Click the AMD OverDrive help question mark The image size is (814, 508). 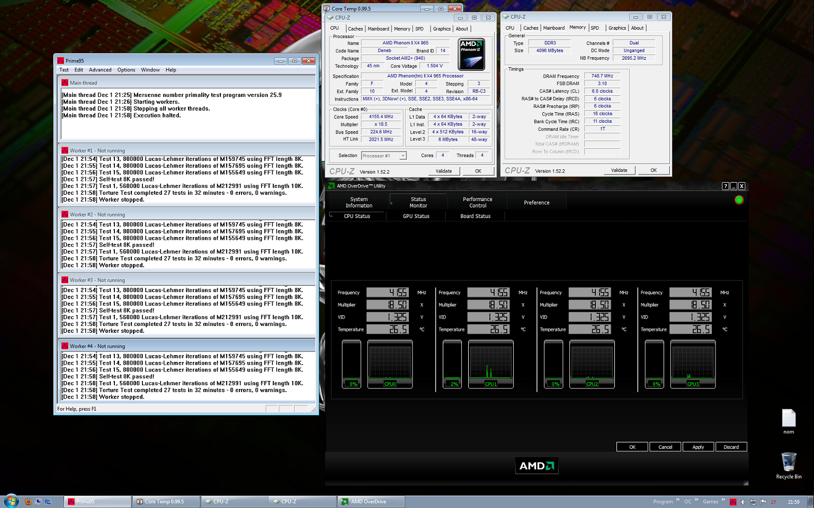725,186
